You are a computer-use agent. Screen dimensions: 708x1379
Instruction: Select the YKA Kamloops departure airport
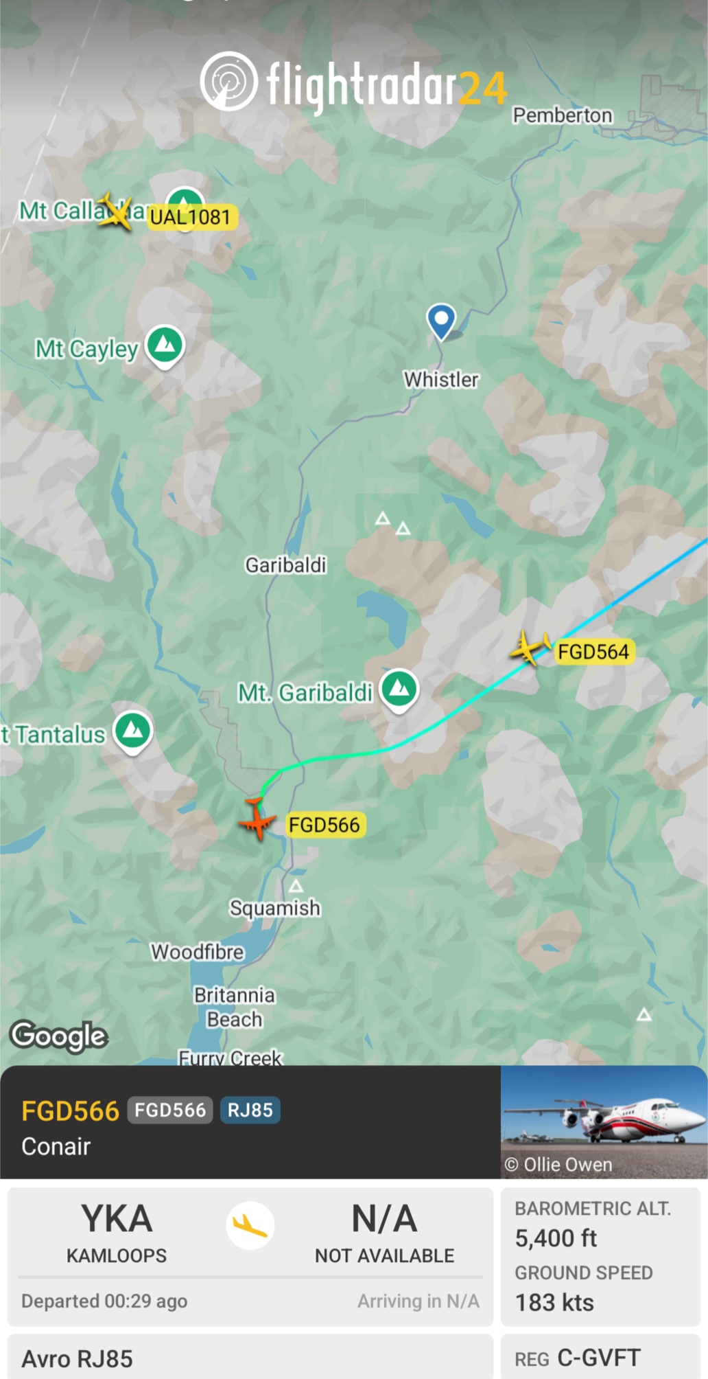coord(117,1233)
